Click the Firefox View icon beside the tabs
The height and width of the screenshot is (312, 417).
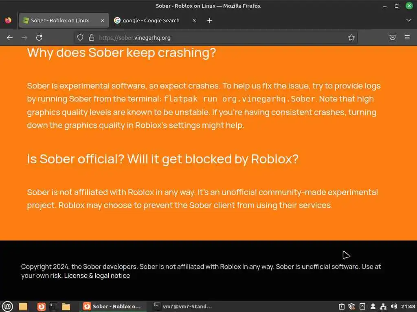pyautogui.click(x=8, y=20)
